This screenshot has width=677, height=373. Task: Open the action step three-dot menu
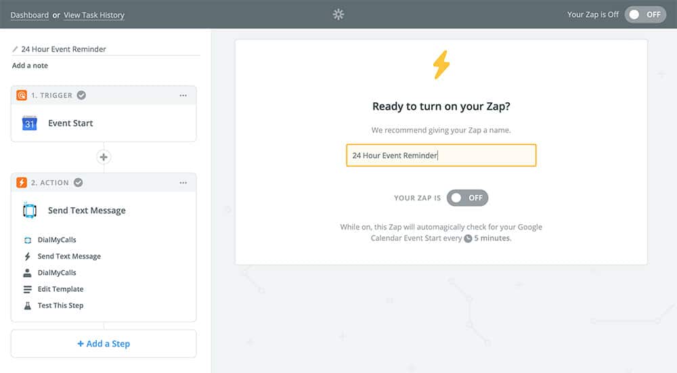pos(183,183)
